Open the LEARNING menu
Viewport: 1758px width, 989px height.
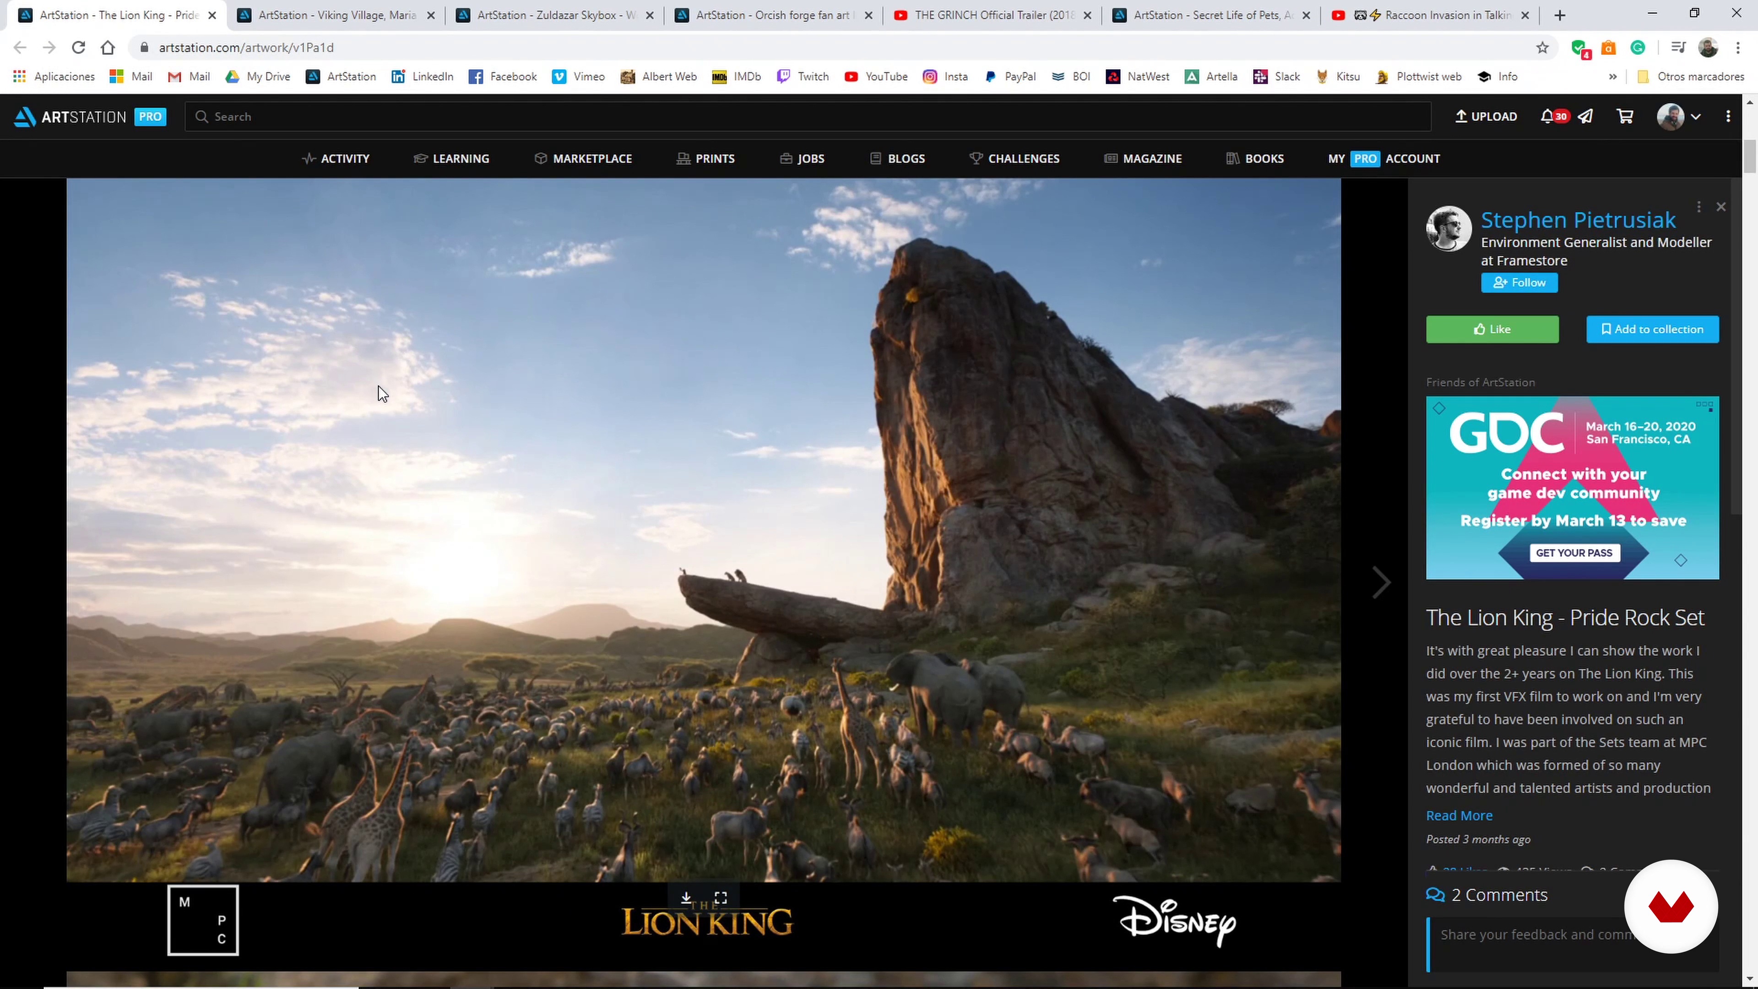451,158
